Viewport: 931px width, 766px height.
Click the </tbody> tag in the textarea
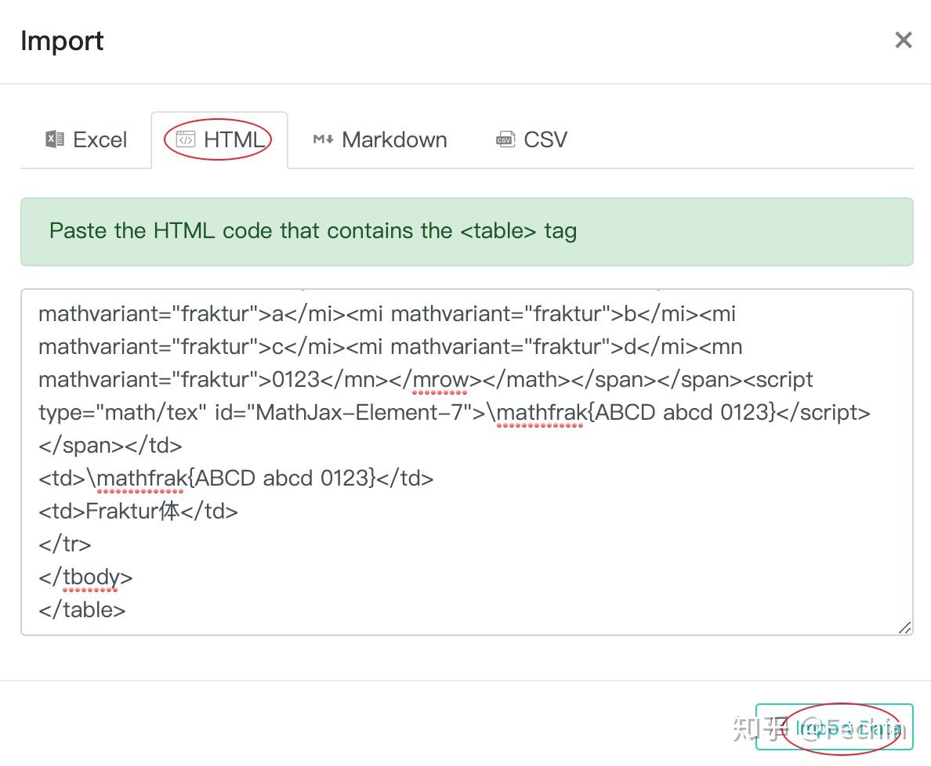tap(86, 576)
